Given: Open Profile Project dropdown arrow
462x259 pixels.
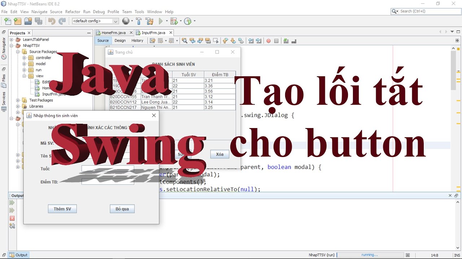Looking at the screenshot, I should click(195, 21).
